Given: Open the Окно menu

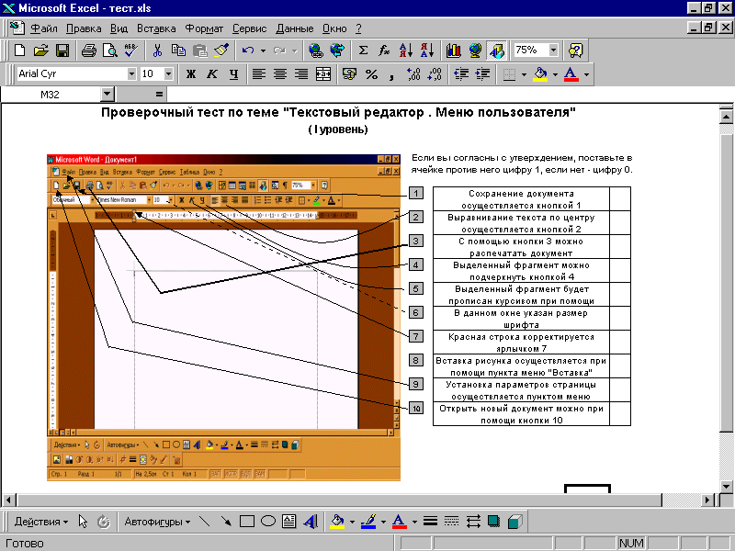Looking at the screenshot, I should click(334, 28).
